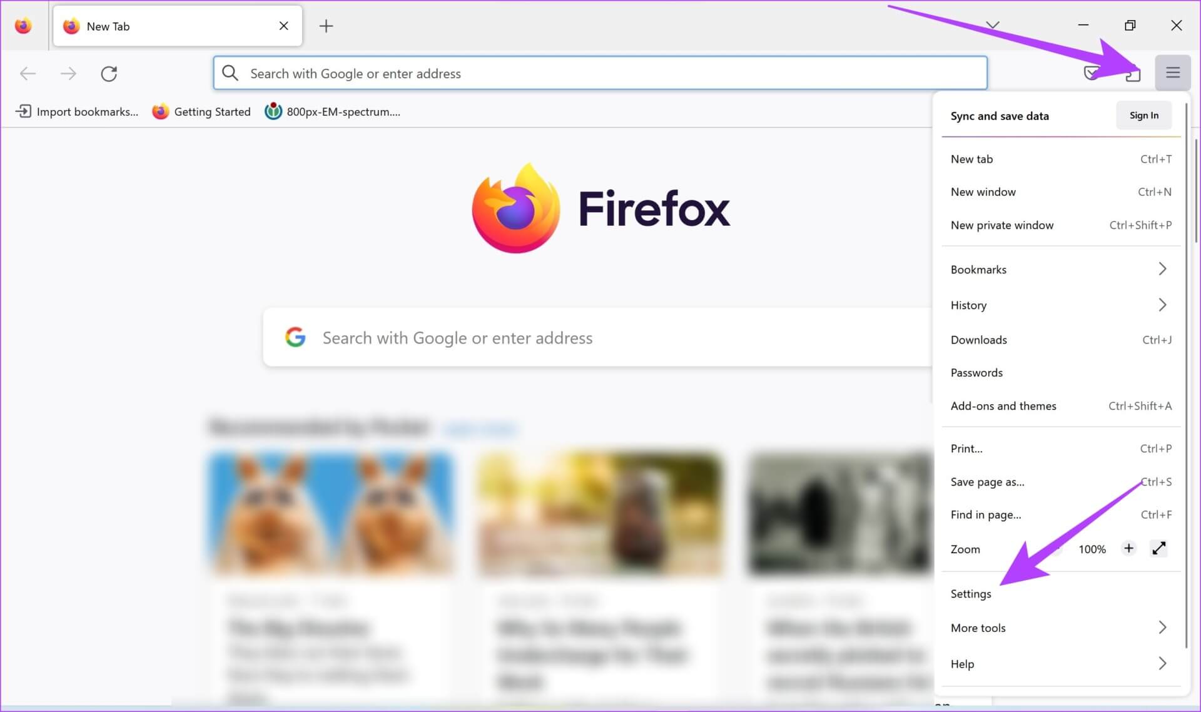Click the search magnifier in address bar

coord(230,73)
